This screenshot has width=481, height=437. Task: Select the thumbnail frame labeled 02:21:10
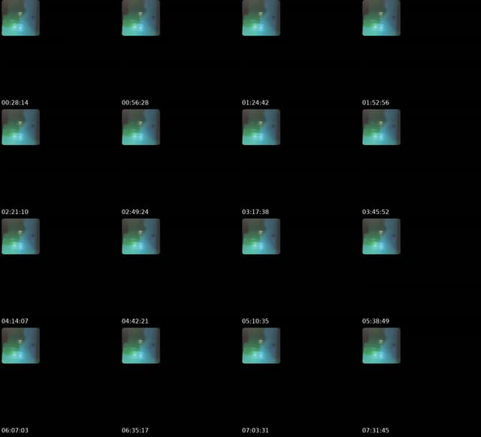click(x=20, y=127)
